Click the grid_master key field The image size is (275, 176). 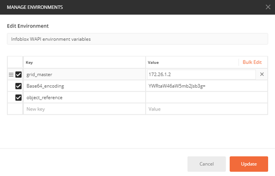click(x=84, y=75)
